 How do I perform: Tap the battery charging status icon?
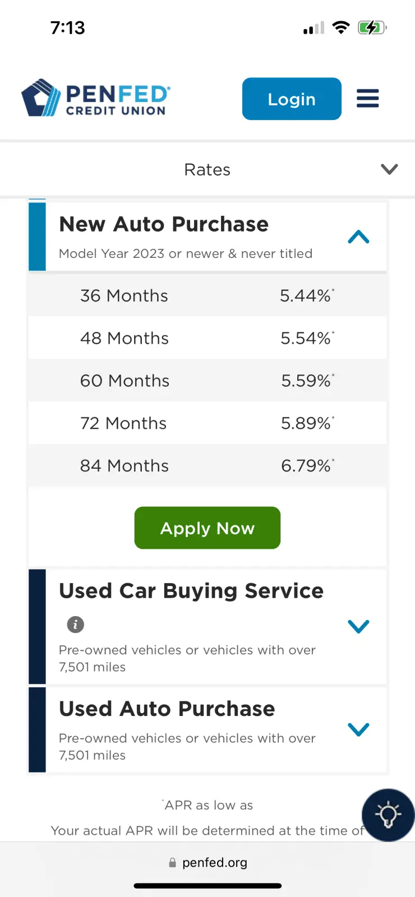click(372, 27)
